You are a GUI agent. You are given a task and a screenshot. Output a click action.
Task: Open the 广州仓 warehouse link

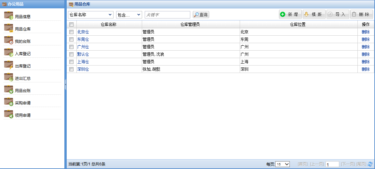click(x=83, y=47)
